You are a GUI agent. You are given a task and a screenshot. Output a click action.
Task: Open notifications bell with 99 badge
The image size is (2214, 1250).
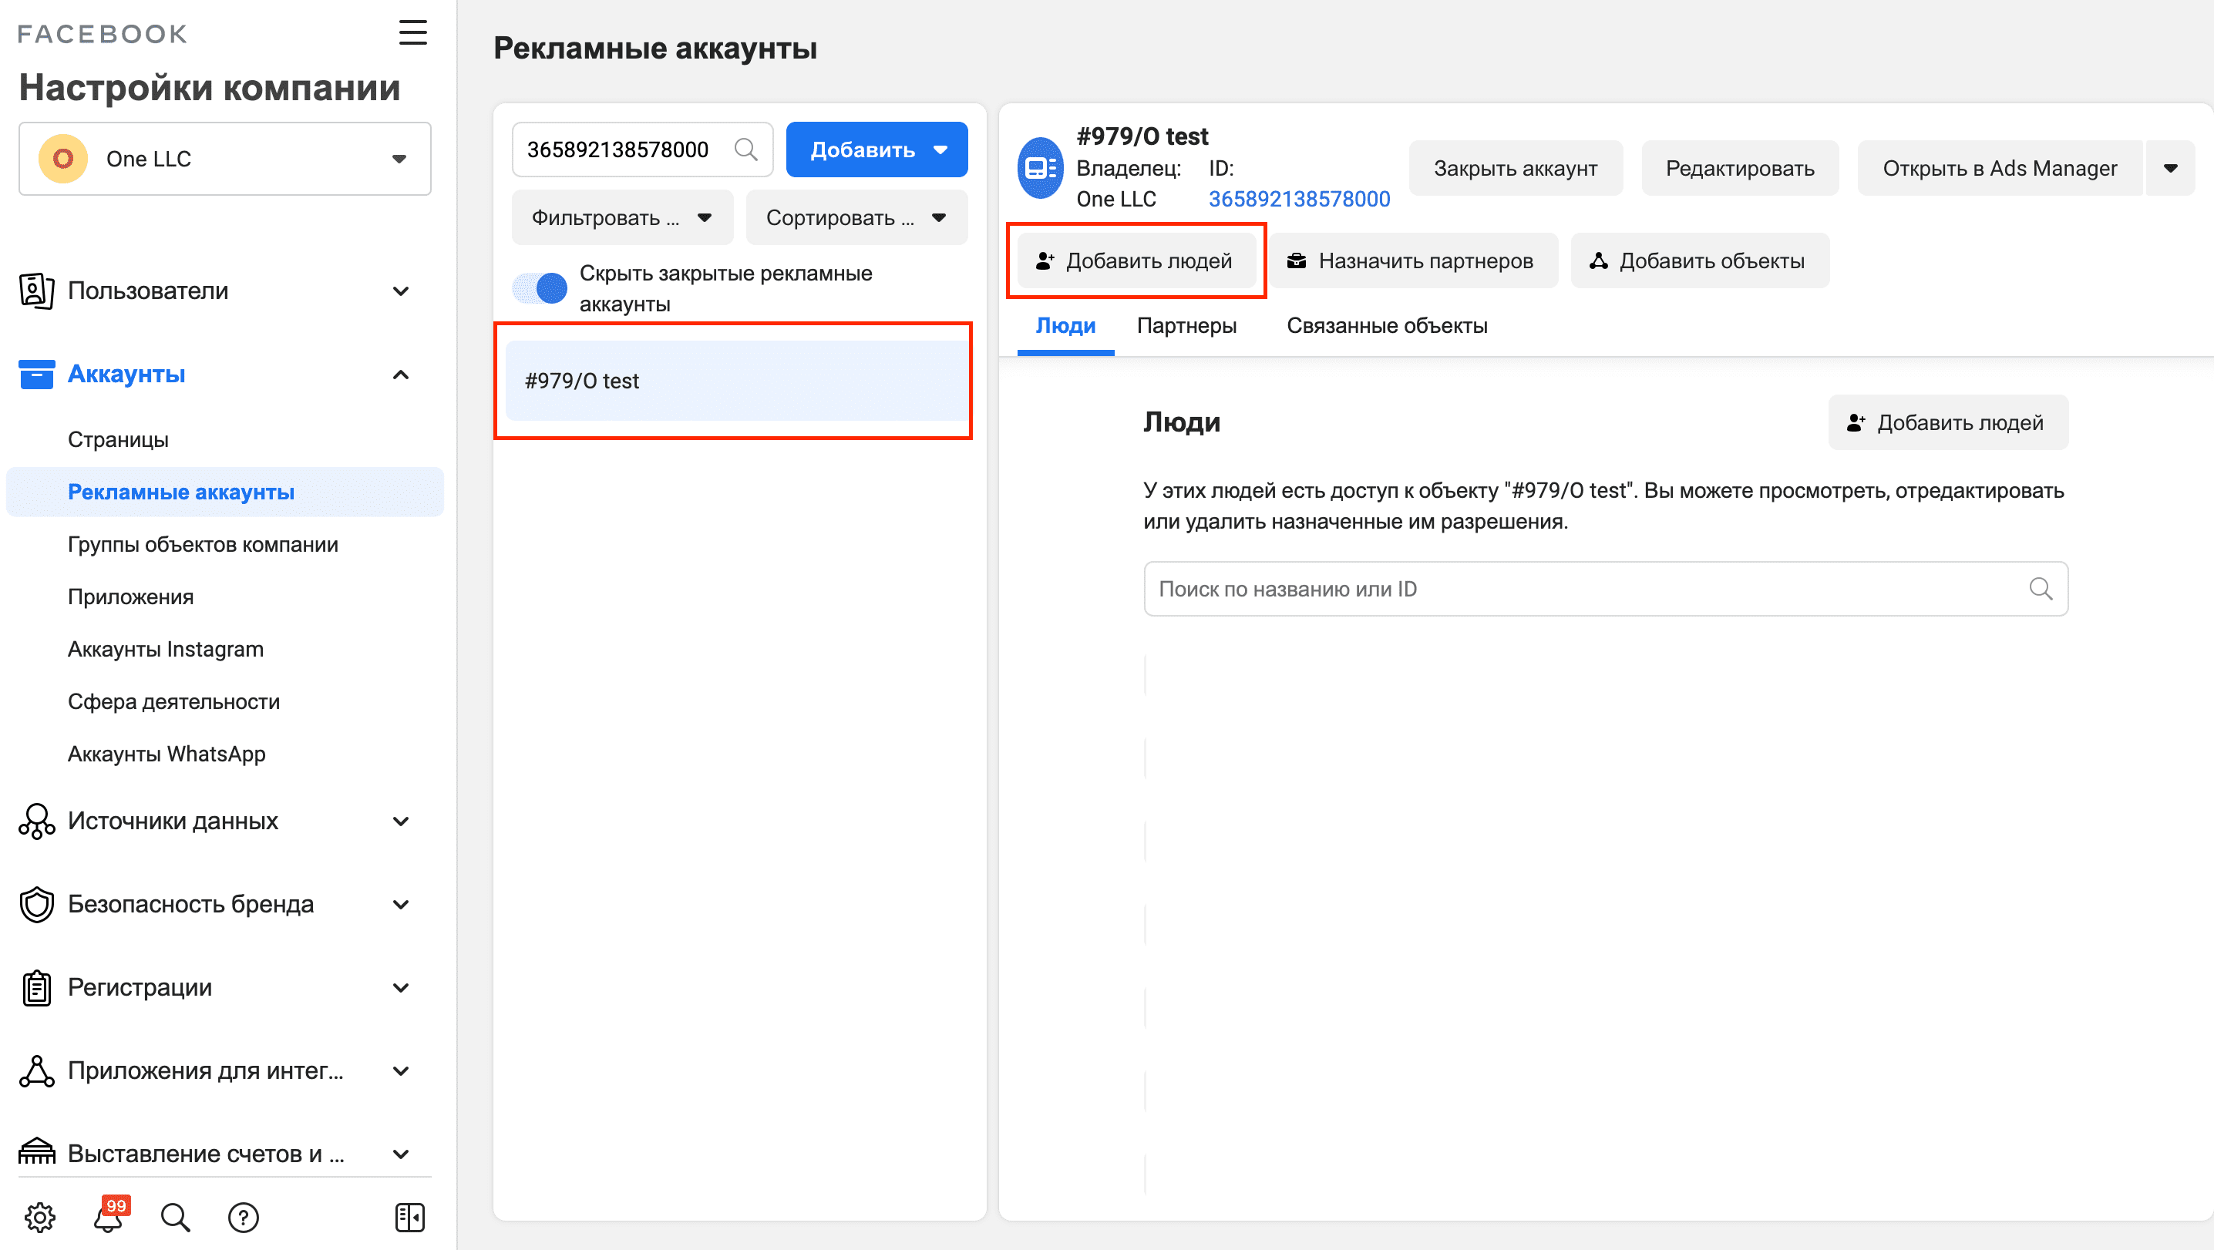pos(109,1215)
